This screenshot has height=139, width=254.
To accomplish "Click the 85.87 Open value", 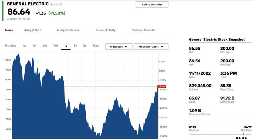I will 195,98.
